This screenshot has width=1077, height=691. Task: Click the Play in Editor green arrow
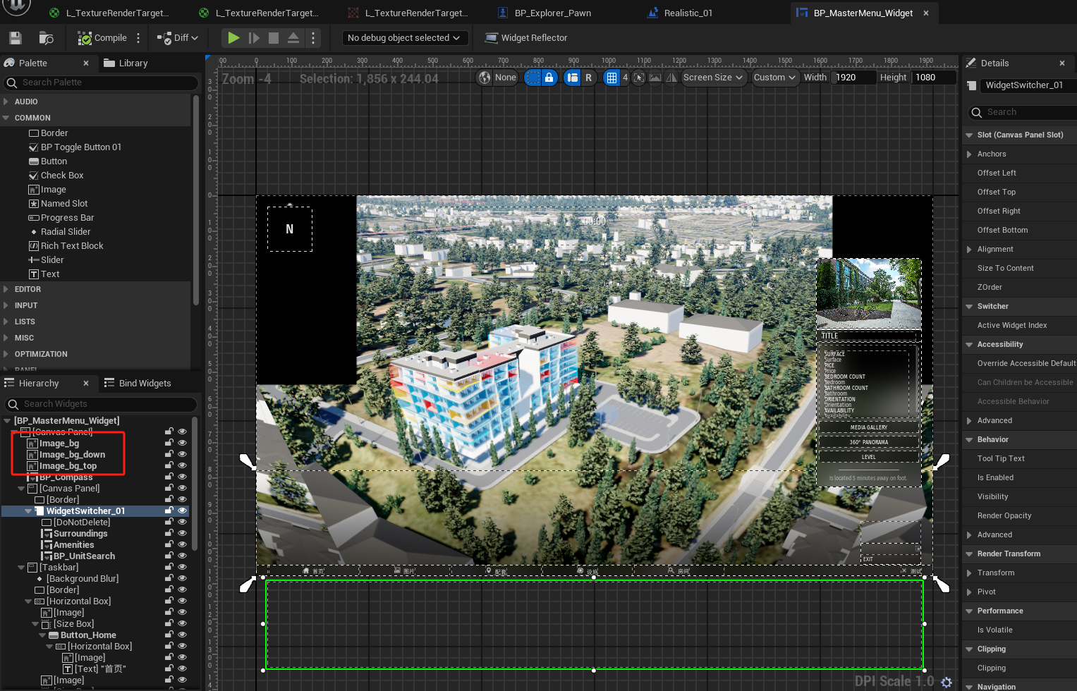point(233,37)
